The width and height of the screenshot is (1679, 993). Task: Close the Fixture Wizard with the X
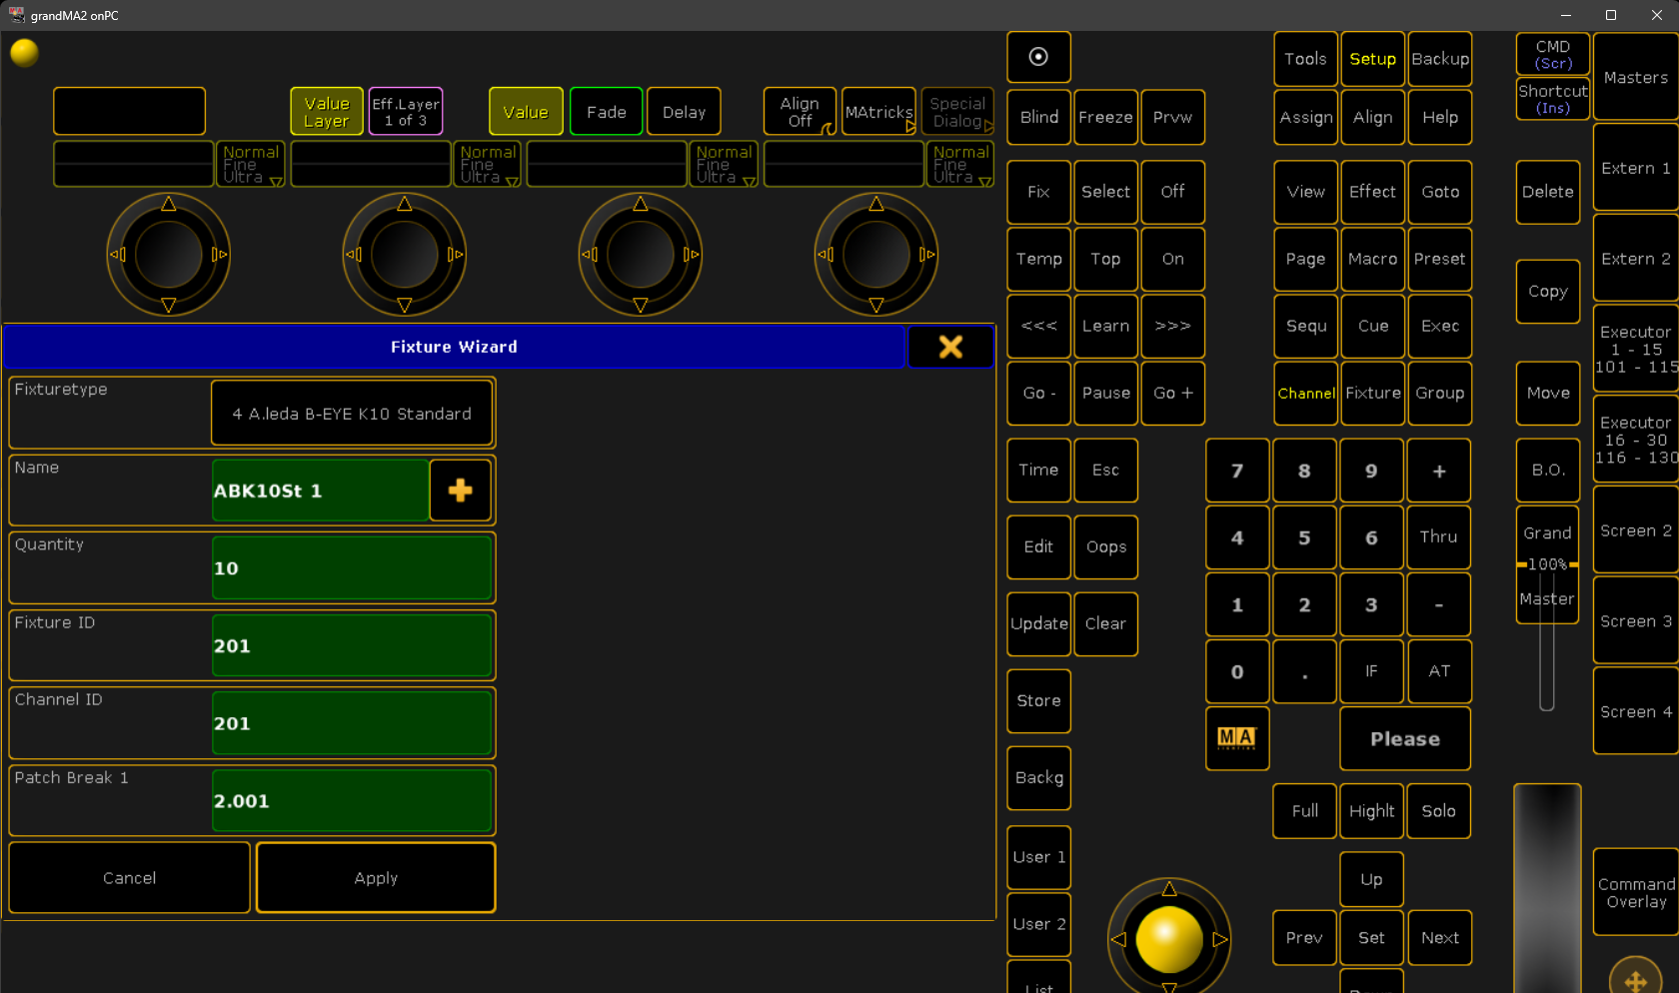950,347
